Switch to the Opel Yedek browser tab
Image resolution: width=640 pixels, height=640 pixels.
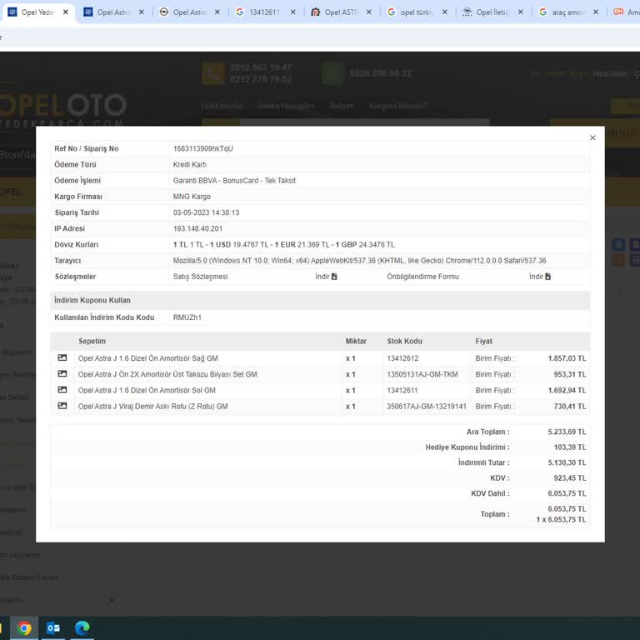[37, 12]
